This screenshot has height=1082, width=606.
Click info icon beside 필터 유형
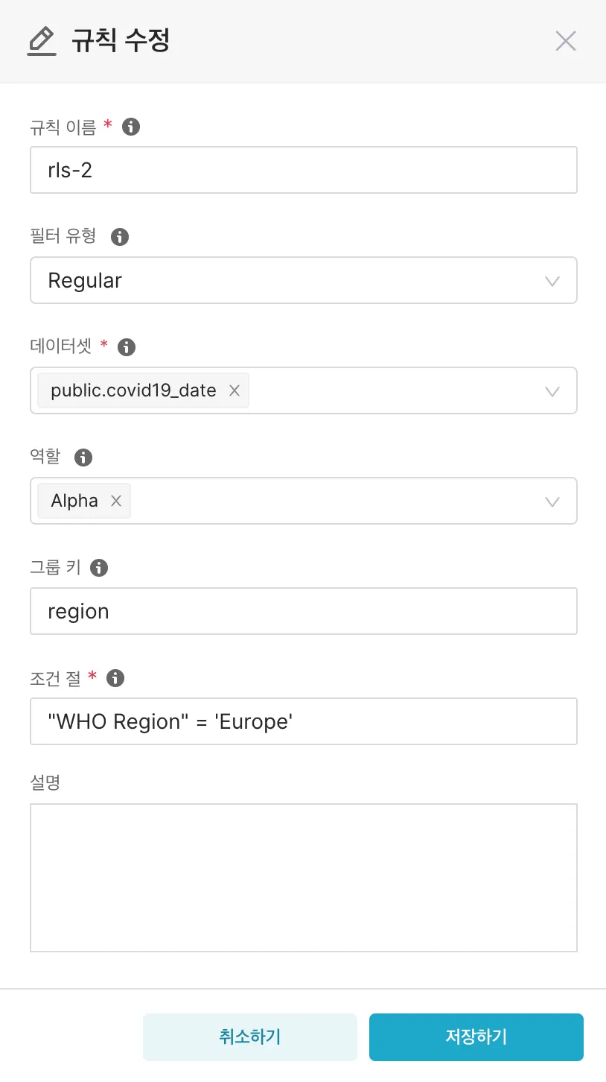click(120, 237)
